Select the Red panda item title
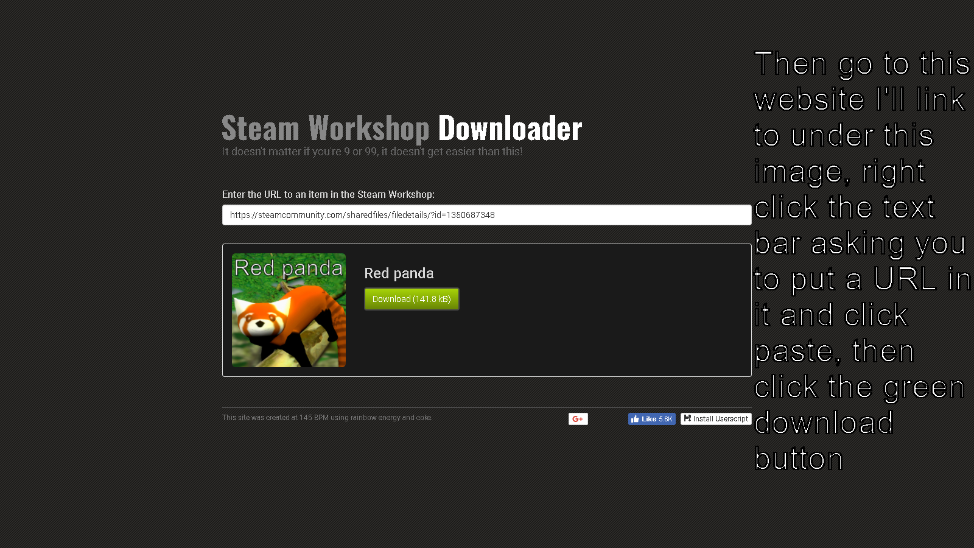The image size is (974, 548). [399, 273]
